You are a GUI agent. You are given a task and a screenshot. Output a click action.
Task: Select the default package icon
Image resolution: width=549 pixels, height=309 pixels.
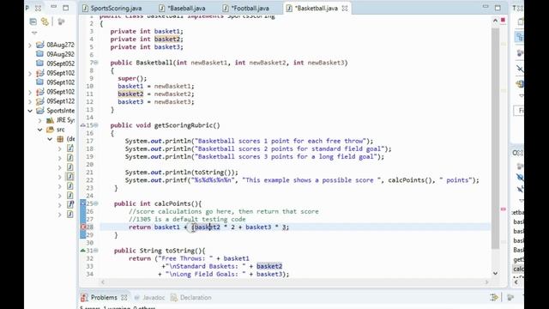(60, 139)
